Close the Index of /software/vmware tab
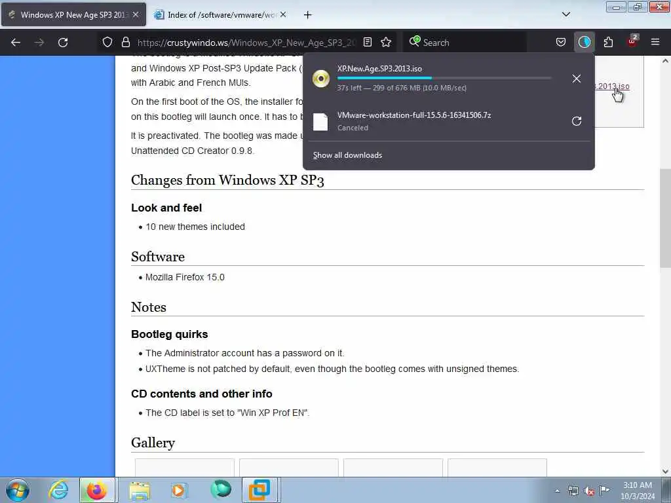This screenshot has width=671, height=503. click(x=283, y=14)
